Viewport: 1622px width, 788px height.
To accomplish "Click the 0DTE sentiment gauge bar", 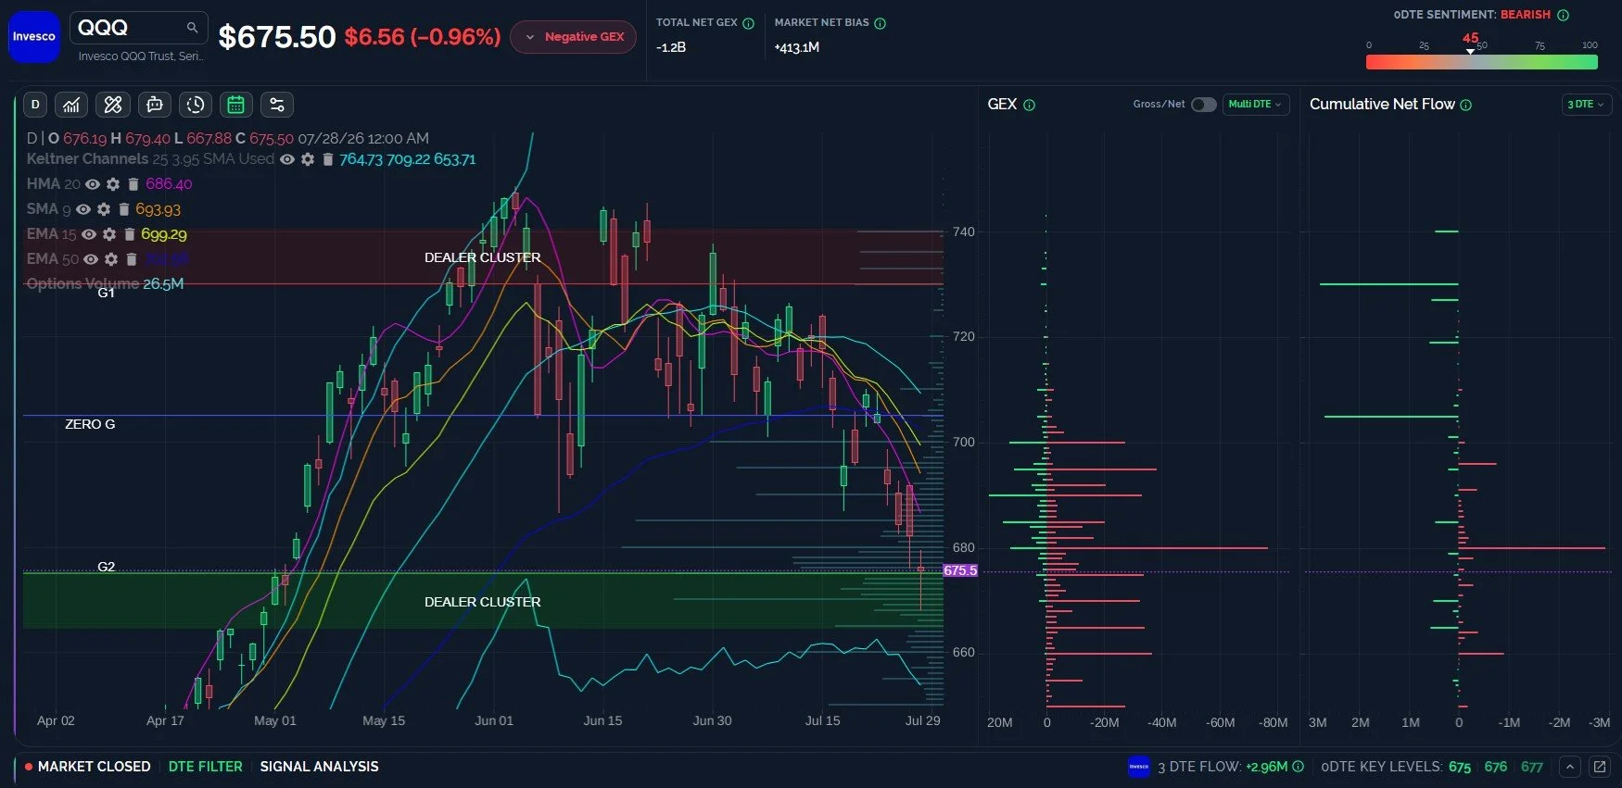I will pyautogui.click(x=1481, y=62).
